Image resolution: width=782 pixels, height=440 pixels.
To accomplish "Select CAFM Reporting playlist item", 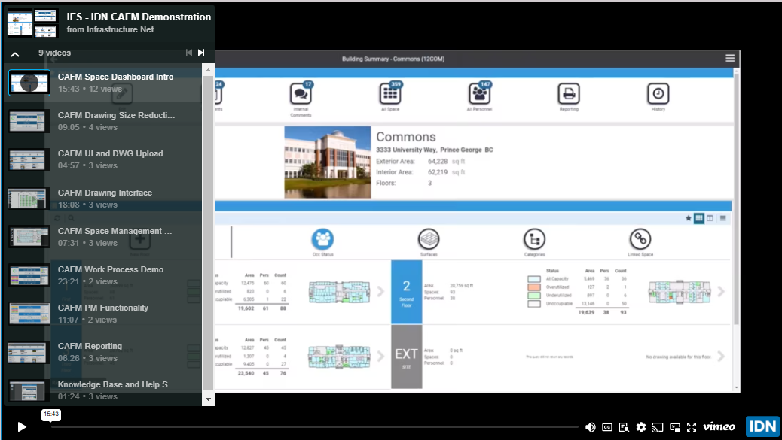I will pos(90,346).
